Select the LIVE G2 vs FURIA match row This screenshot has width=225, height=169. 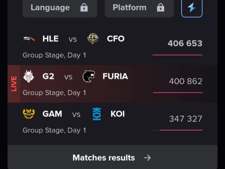click(112, 84)
